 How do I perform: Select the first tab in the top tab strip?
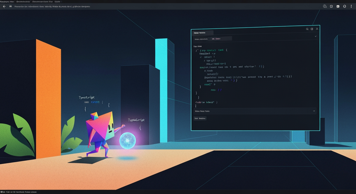pos(7,1)
